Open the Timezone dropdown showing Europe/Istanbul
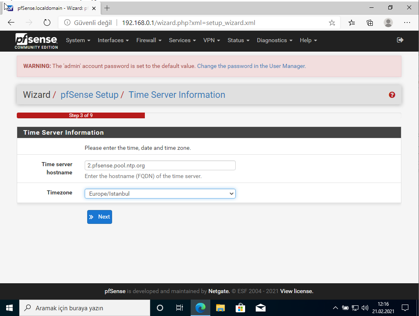The width and height of the screenshot is (419, 316). 160,194
